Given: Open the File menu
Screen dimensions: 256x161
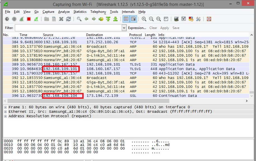Looking at the screenshot, I should click(x=8, y=12).
